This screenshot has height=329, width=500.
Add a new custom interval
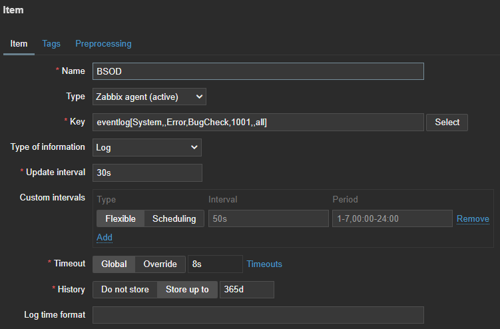(105, 237)
